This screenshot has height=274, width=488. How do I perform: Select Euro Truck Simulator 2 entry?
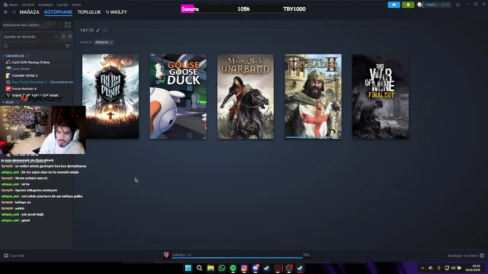tap(39, 82)
